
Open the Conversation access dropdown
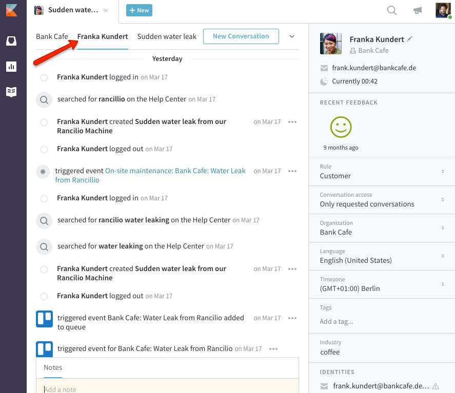(x=382, y=200)
